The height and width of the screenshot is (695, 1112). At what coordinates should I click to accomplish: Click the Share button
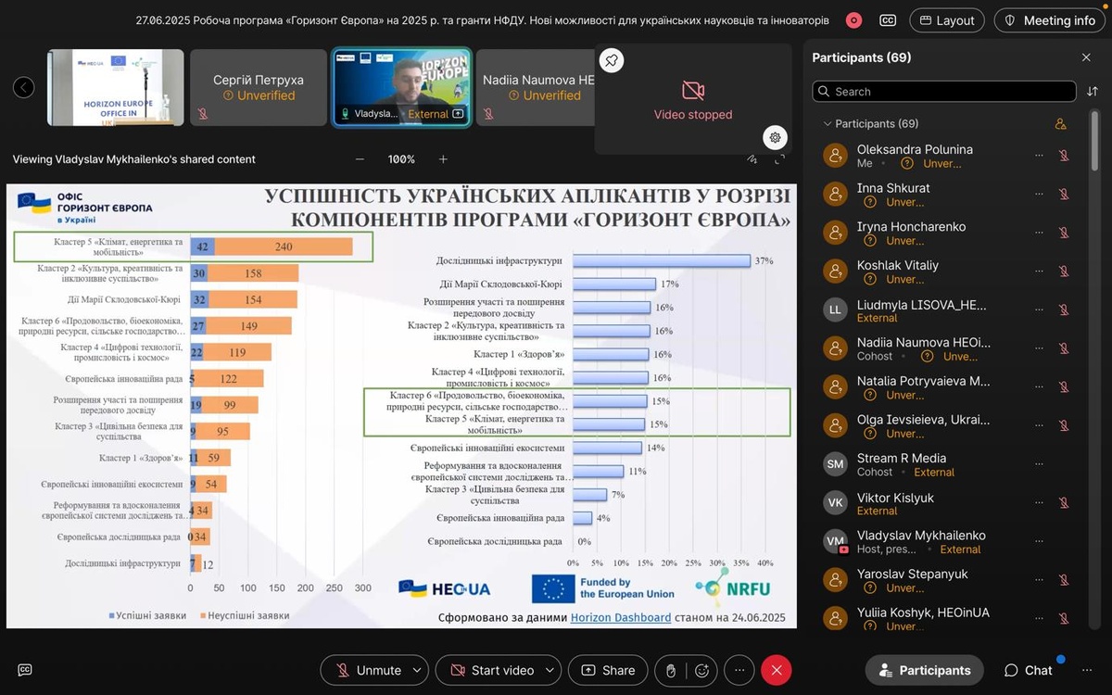click(608, 670)
